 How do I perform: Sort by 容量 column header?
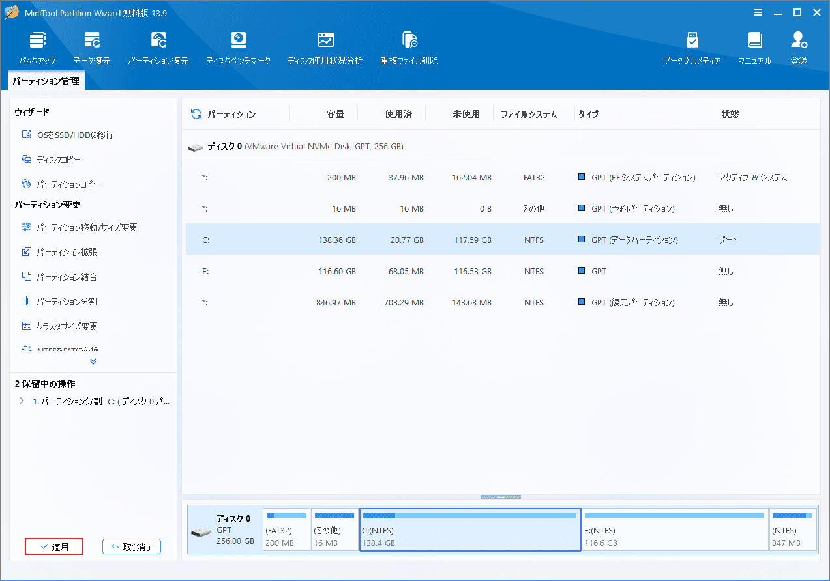click(x=335, y=114)
